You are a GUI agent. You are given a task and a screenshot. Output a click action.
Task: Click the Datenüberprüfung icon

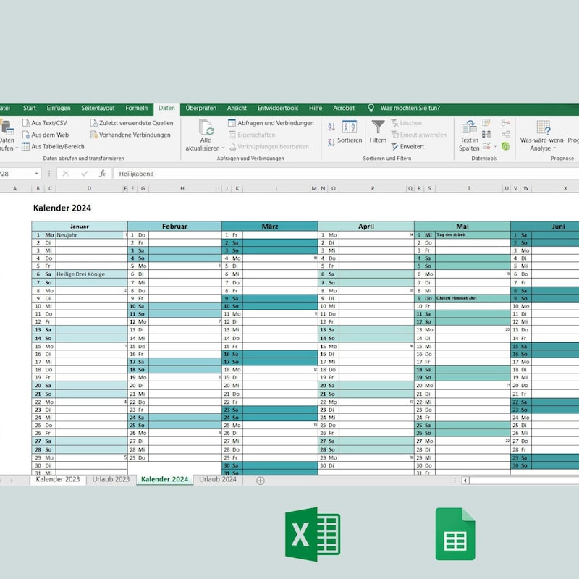pos(486,146)
